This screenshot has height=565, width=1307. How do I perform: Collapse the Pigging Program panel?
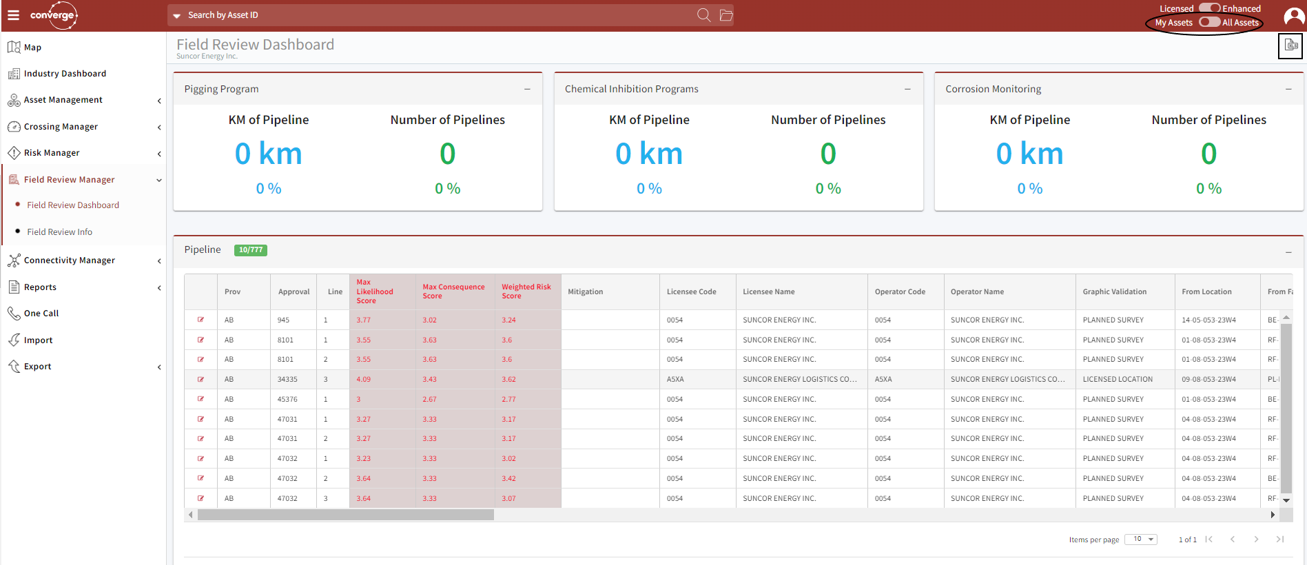(528, 89)
